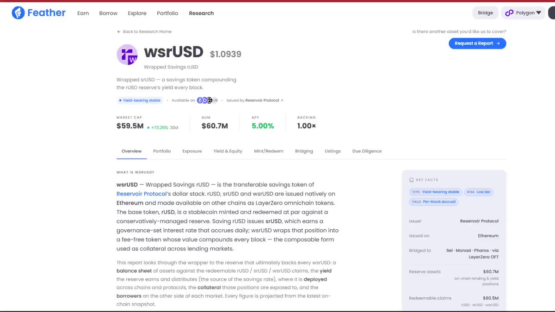Click the Key Facts book icon
The width and height of the screenshot is (555, 312).
[412, 180]
